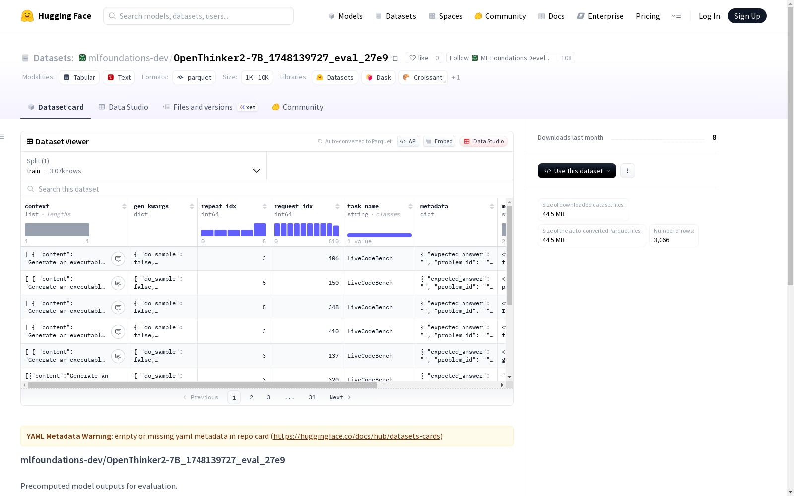Sort by the request_idx column
794x496 pixels.
[337, 206]
